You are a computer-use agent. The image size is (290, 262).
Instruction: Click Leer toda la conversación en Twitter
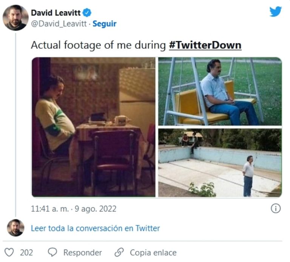(95, 228)
